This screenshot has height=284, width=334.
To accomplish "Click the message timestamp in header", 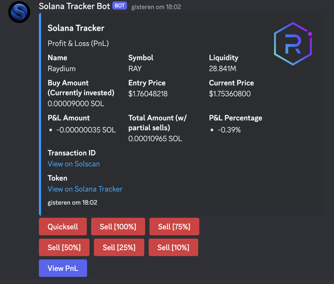I will click(x=156, y=7).
